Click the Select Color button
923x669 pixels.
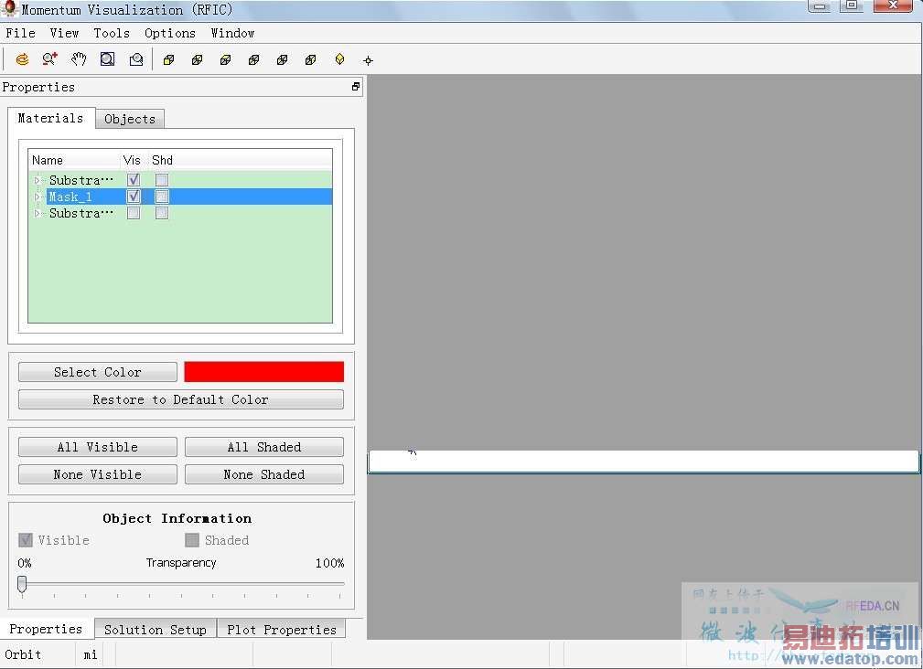[98, 372]
